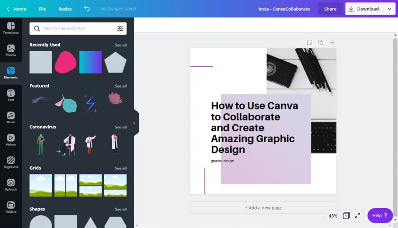Click the undo arrow icon
The width and height of the screenshot is (398, 228).
pyautogui.click(x=87, y=9)
